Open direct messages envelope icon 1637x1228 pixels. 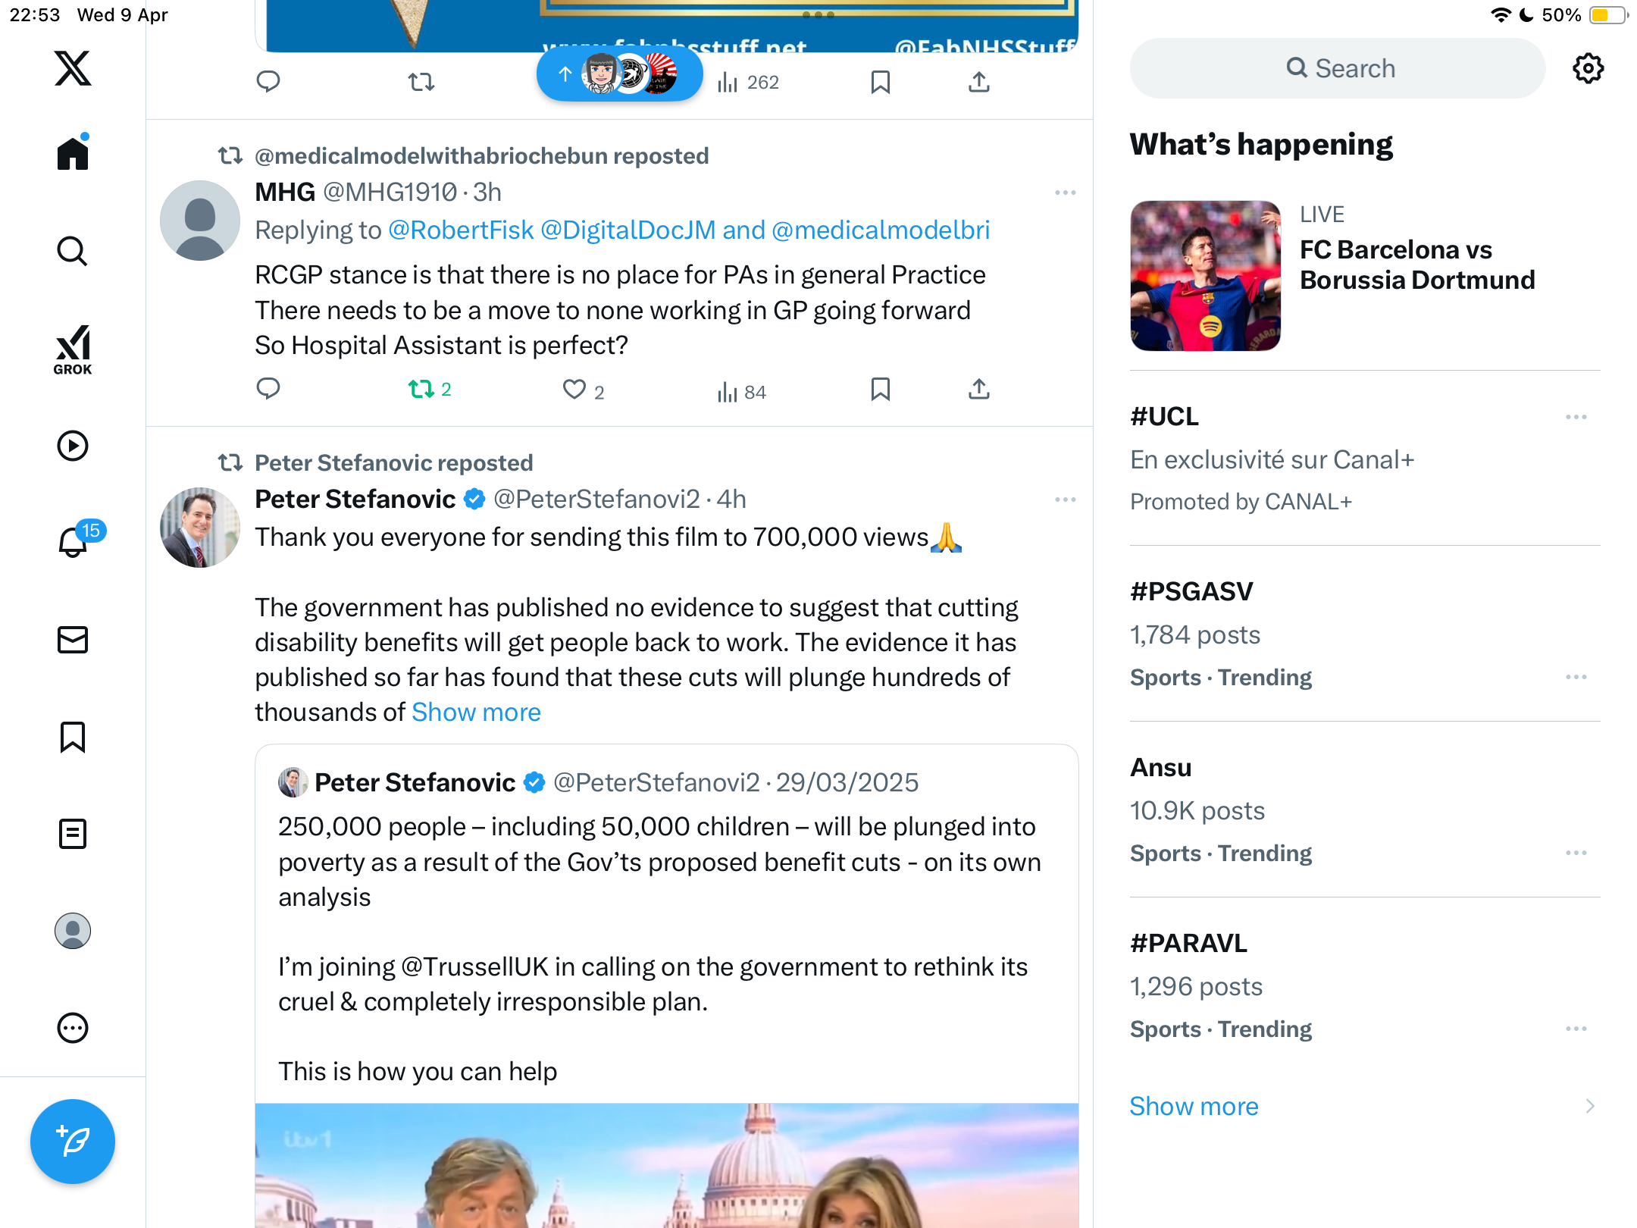tap(73, 640)
